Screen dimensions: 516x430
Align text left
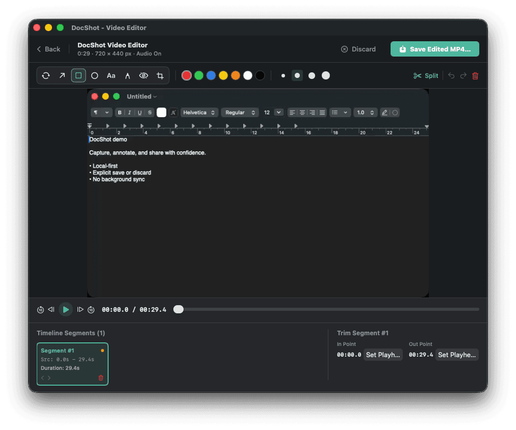coord(292,113)
